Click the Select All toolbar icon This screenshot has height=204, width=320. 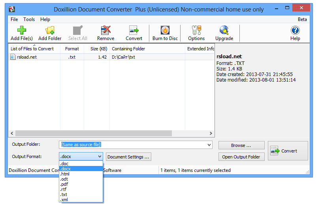click(78, 30)
